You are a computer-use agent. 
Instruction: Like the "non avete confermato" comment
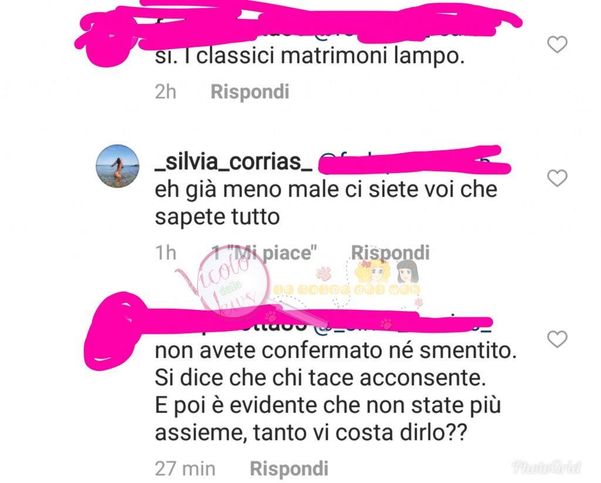(557, 339)
